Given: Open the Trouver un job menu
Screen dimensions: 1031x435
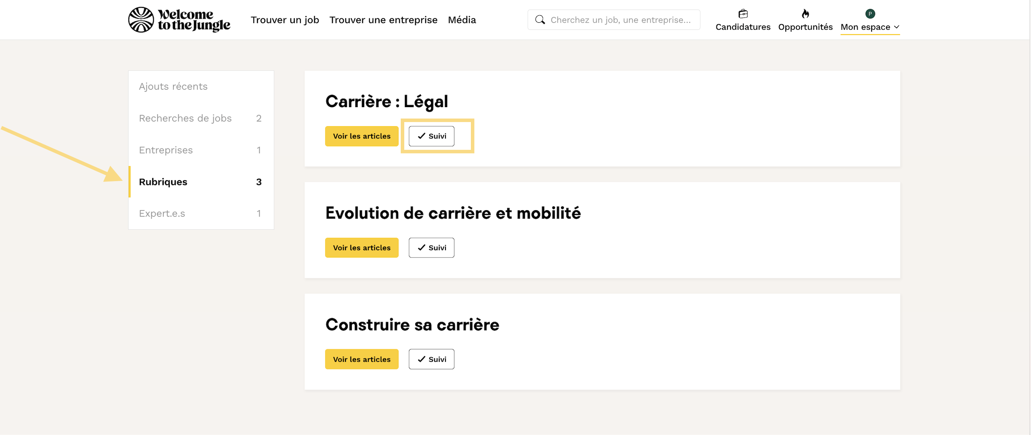Looking at the screenshot, I should [x=284, y=20].
